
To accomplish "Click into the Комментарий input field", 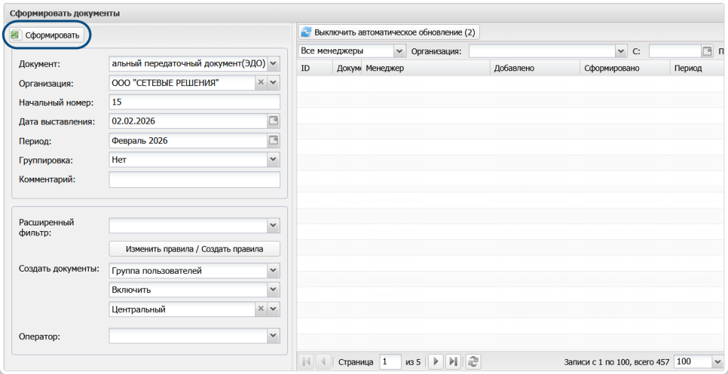I will [194, 179].
